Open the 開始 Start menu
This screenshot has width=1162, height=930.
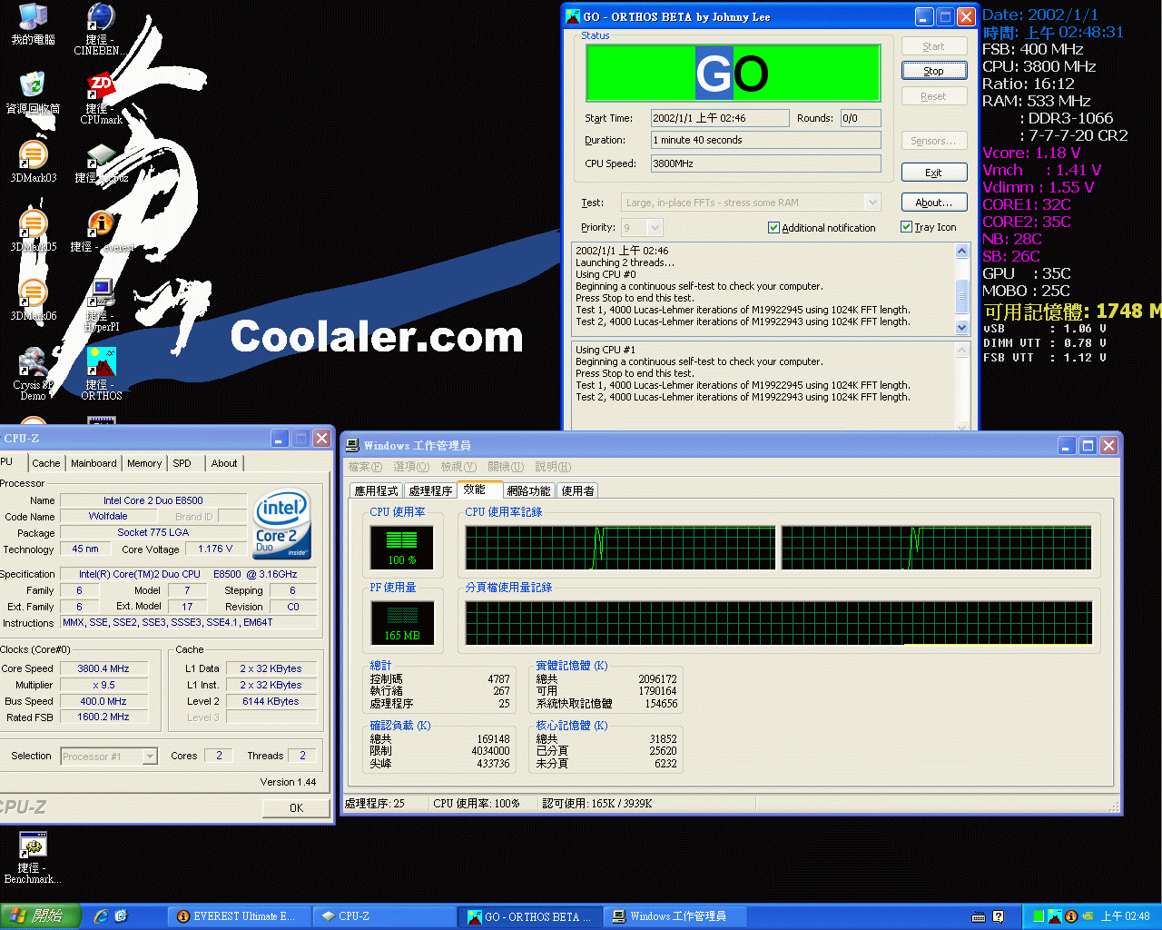tap(41, 916)
